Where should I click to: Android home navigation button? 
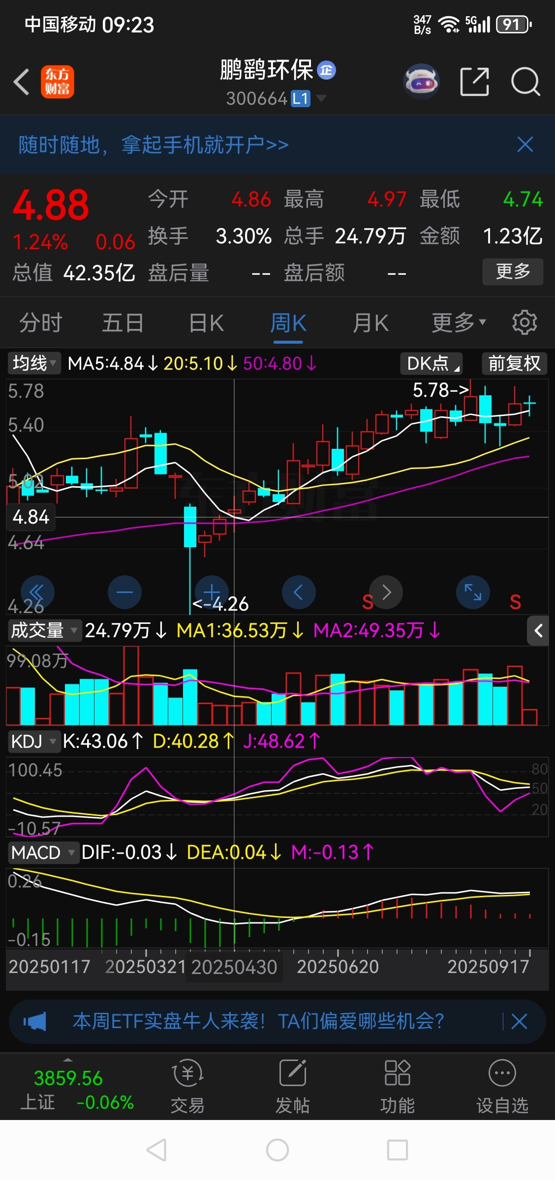[x=277, y=1150]
